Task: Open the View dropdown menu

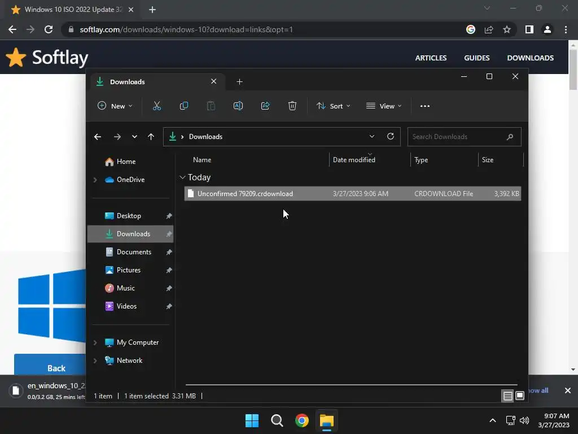Action: (384, 106)
